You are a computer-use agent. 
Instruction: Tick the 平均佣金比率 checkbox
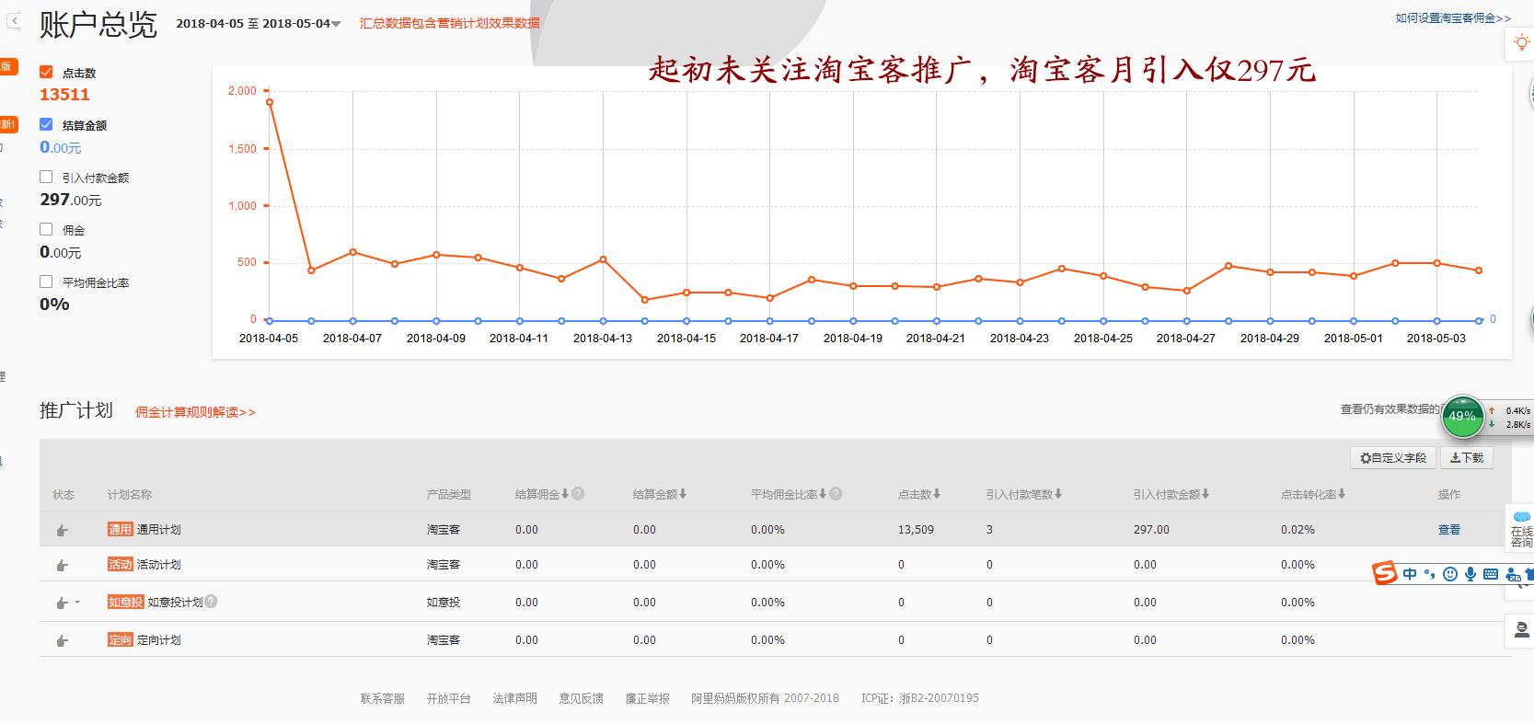(46, 282)
